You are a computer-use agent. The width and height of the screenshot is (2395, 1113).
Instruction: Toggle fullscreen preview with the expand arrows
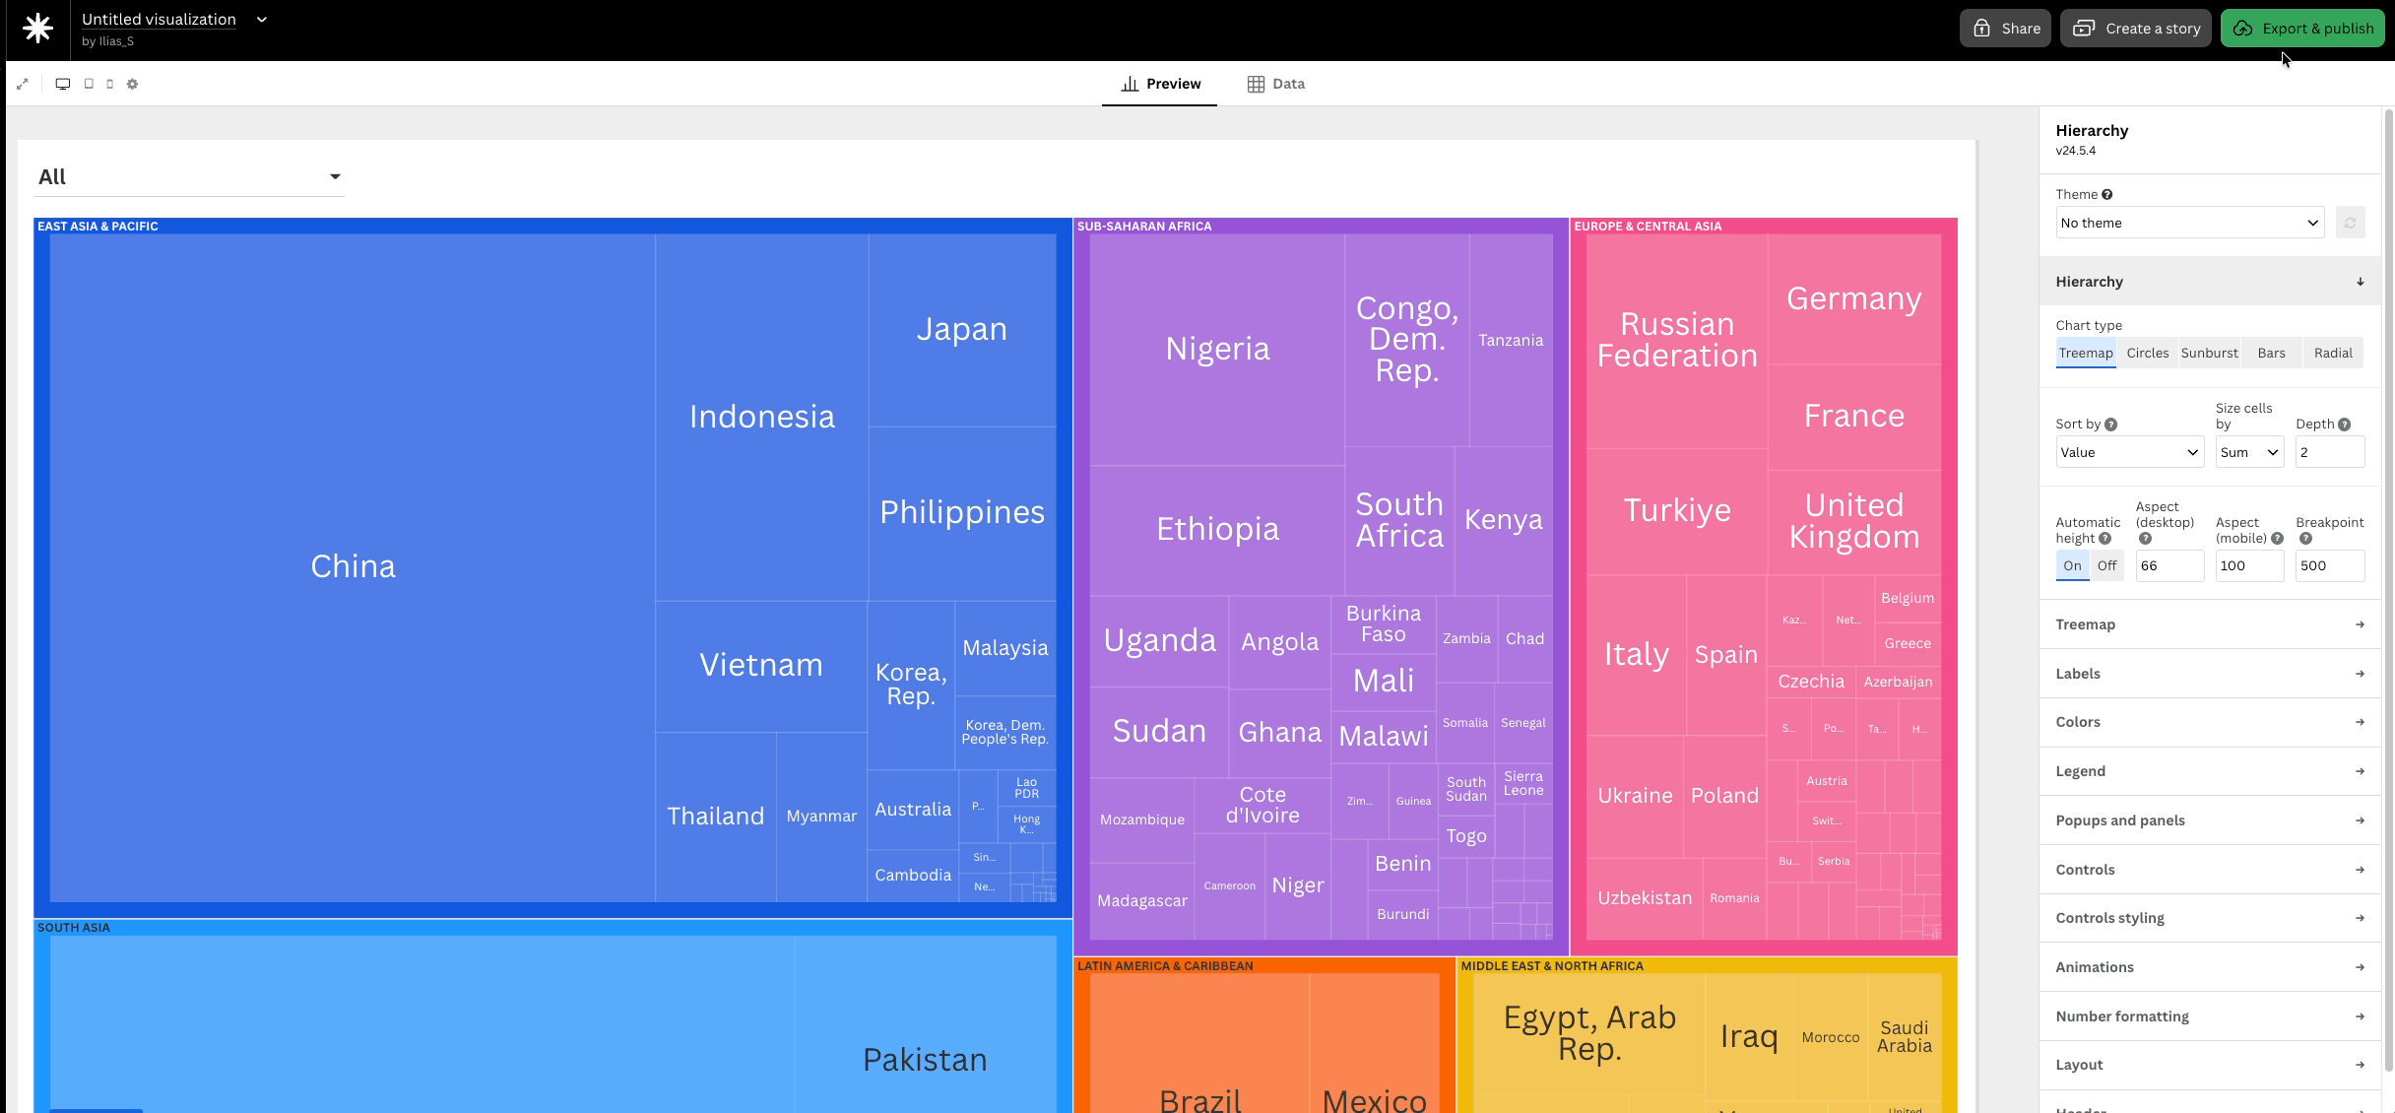[x=23, y=84]
